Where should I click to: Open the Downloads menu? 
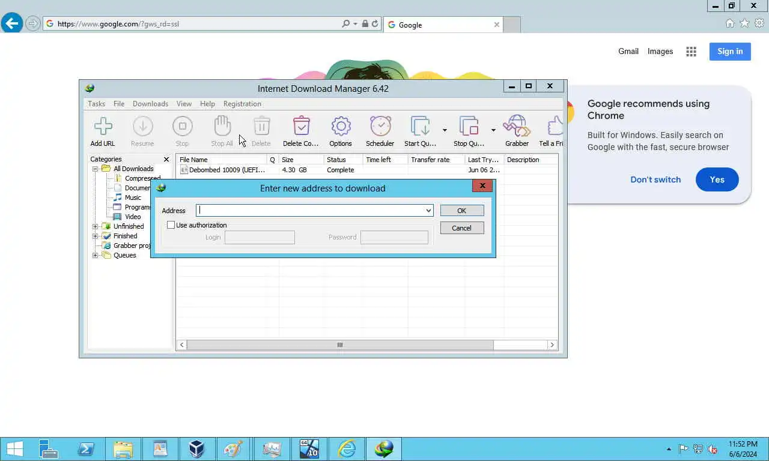click(x=150, y=104)
